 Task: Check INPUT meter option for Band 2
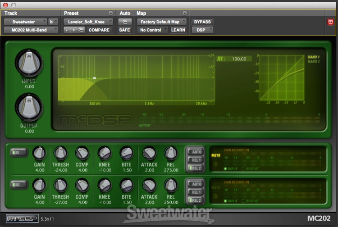[x=225, y=201]
